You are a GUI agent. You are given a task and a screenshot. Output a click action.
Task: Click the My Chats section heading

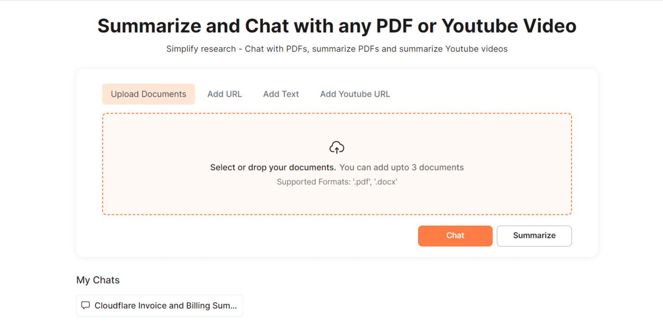pyautogui.click(x=98, y=280)
